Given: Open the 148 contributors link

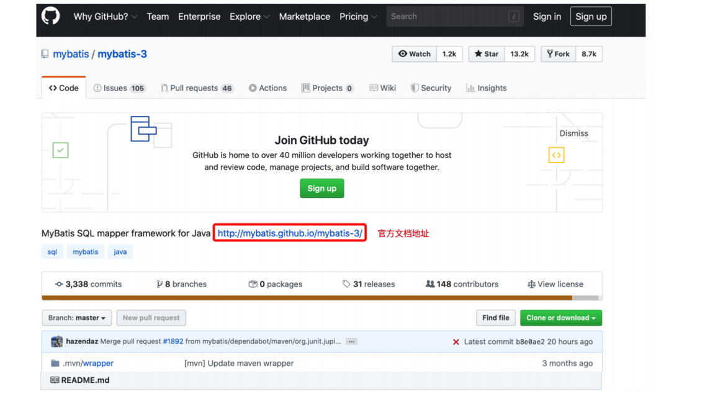Looking at the screenshot, I should (462, 284).
